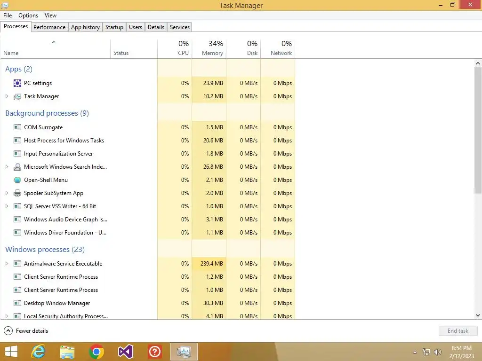
Task: Click the Task Manager taskbar button
Action: 184,352
